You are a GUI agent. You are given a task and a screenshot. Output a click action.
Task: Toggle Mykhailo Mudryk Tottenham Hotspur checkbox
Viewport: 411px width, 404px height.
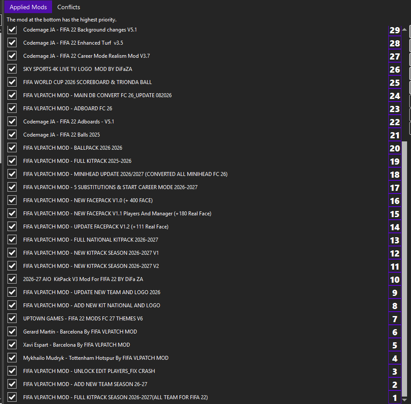(x=12, y=358)
